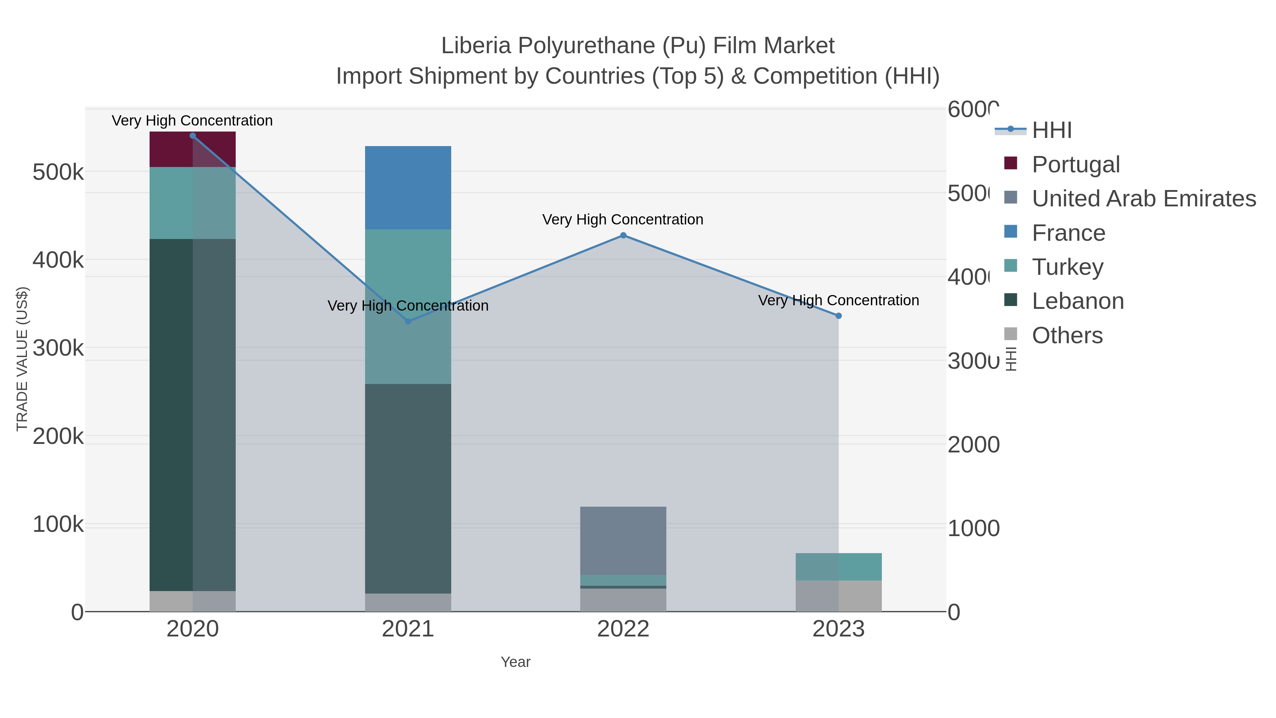Click the Others gray legend swatch

pyautogui.click(x=1011, y=334)
